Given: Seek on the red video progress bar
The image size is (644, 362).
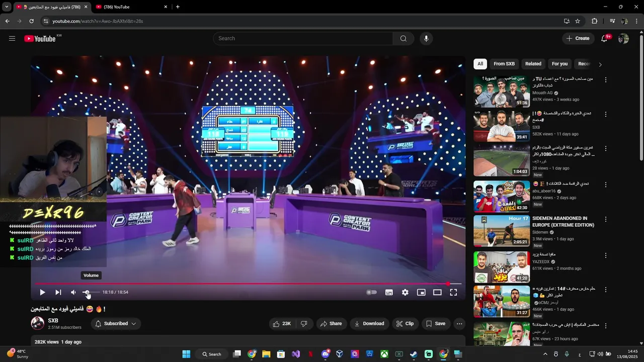Looking at the screenshot, I should [x=248, y=284].
